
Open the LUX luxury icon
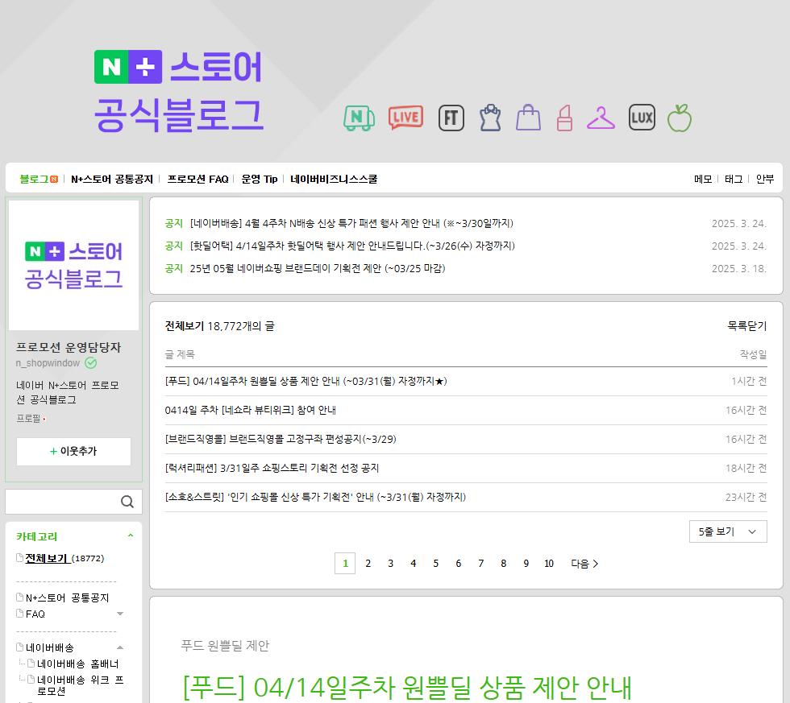[642, 118]
